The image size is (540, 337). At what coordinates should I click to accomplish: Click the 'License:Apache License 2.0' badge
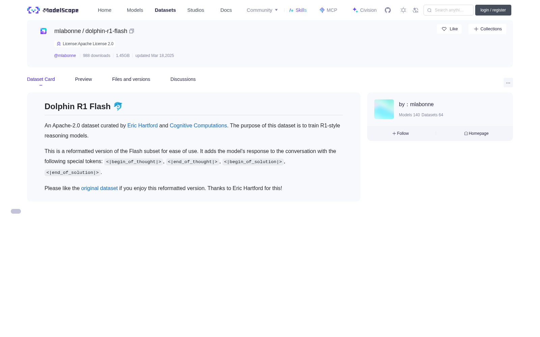pos(85,44)
